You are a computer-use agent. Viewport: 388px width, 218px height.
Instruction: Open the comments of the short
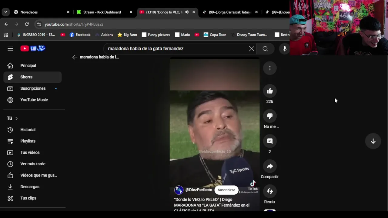270,141
